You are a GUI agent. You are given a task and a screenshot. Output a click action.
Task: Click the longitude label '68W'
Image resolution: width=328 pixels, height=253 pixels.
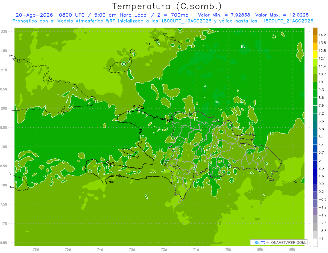click(x=292, y=250)
